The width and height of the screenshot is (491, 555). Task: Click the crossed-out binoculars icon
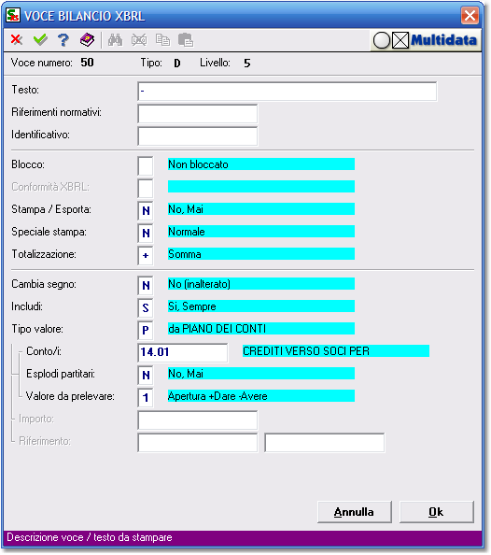[139, 40]
